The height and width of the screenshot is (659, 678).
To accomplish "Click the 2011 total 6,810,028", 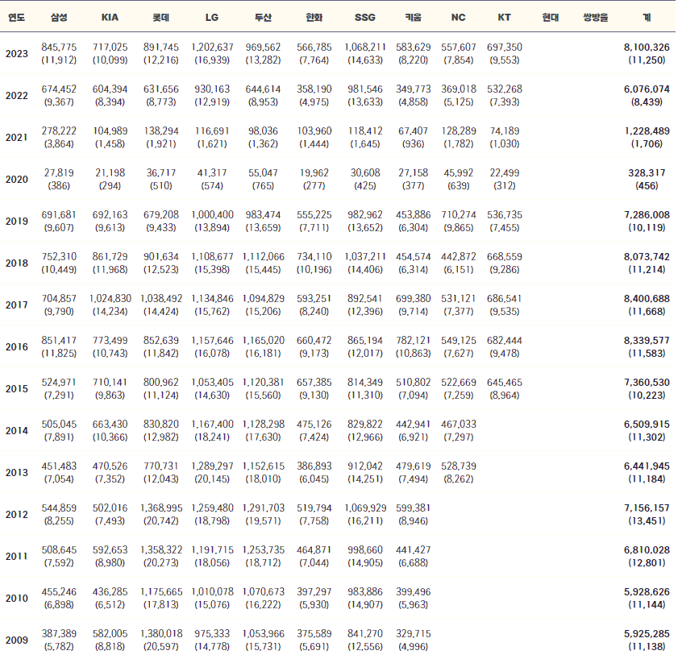I will click(x=647, y=550).
